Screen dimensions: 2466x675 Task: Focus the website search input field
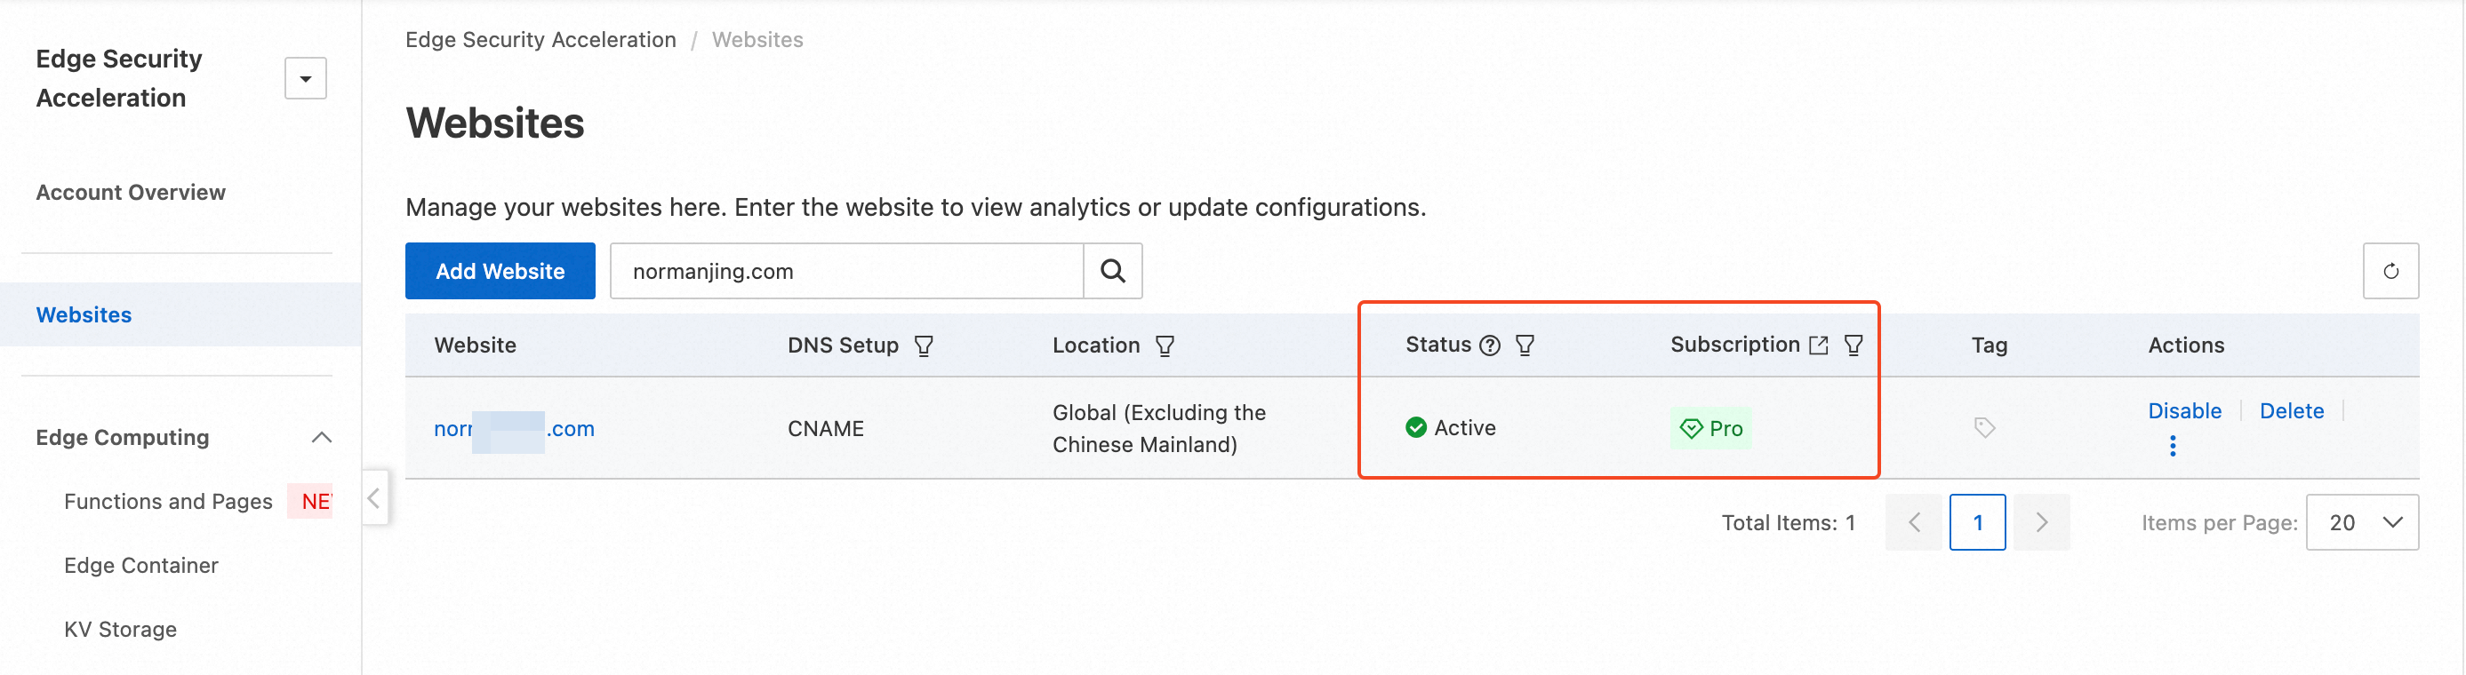847,272
